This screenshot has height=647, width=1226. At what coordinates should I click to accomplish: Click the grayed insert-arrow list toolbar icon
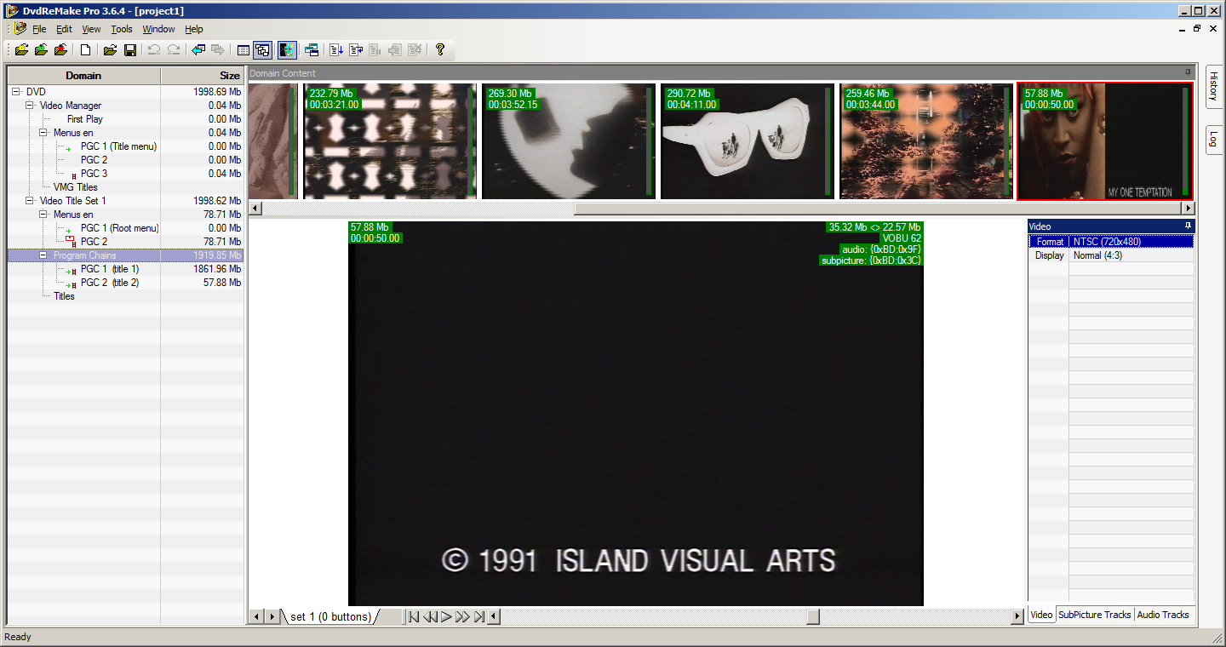coord(395,49)
